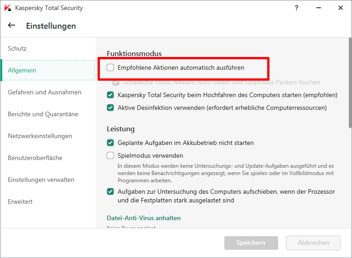
Task: Open Berichte und Quarantäne section
Action: click(x=43, y=114)
